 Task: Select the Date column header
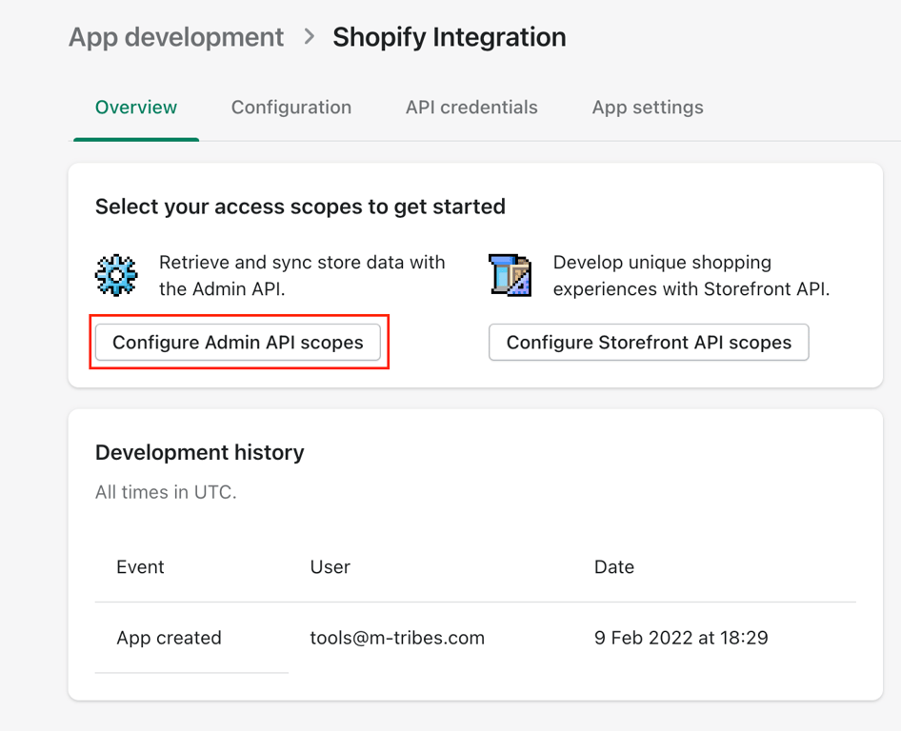(614, 567)
